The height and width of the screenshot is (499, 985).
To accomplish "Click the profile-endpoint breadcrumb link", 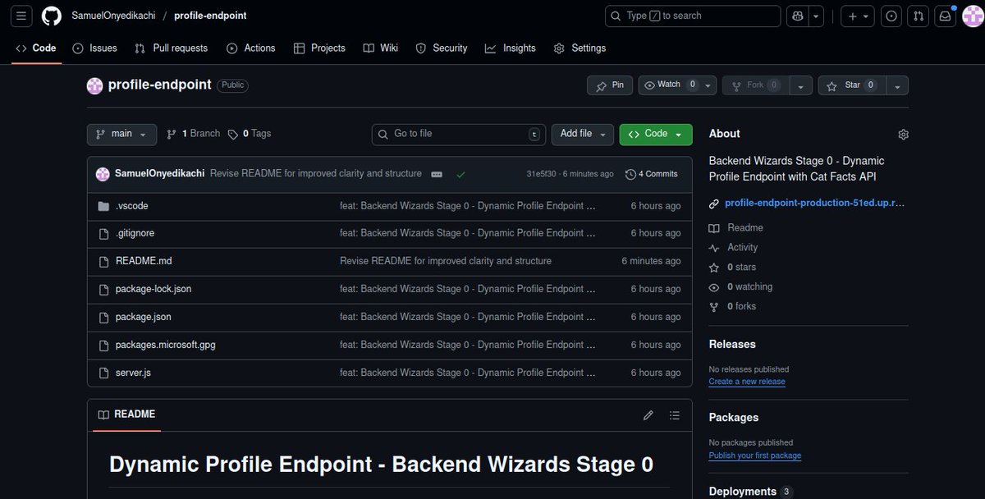I will 210,16.
